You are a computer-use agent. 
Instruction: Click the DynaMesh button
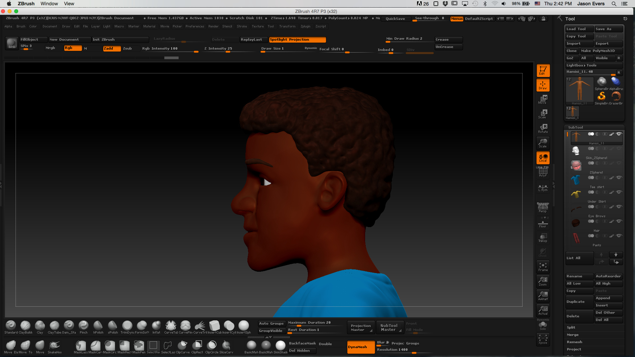361,347
